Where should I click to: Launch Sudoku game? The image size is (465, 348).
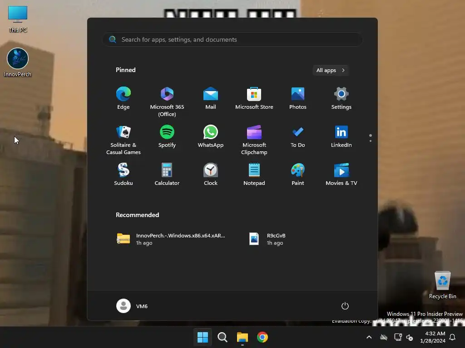124,174
